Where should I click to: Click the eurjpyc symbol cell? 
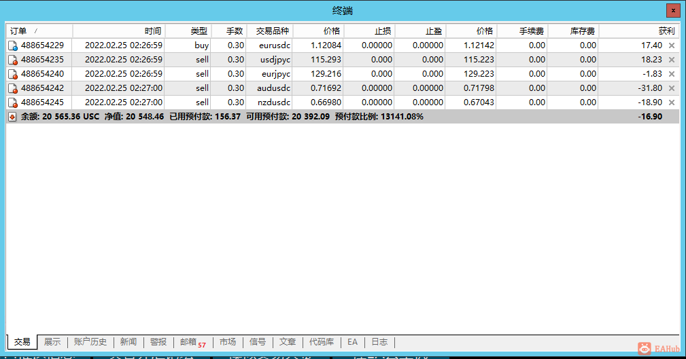276,74
